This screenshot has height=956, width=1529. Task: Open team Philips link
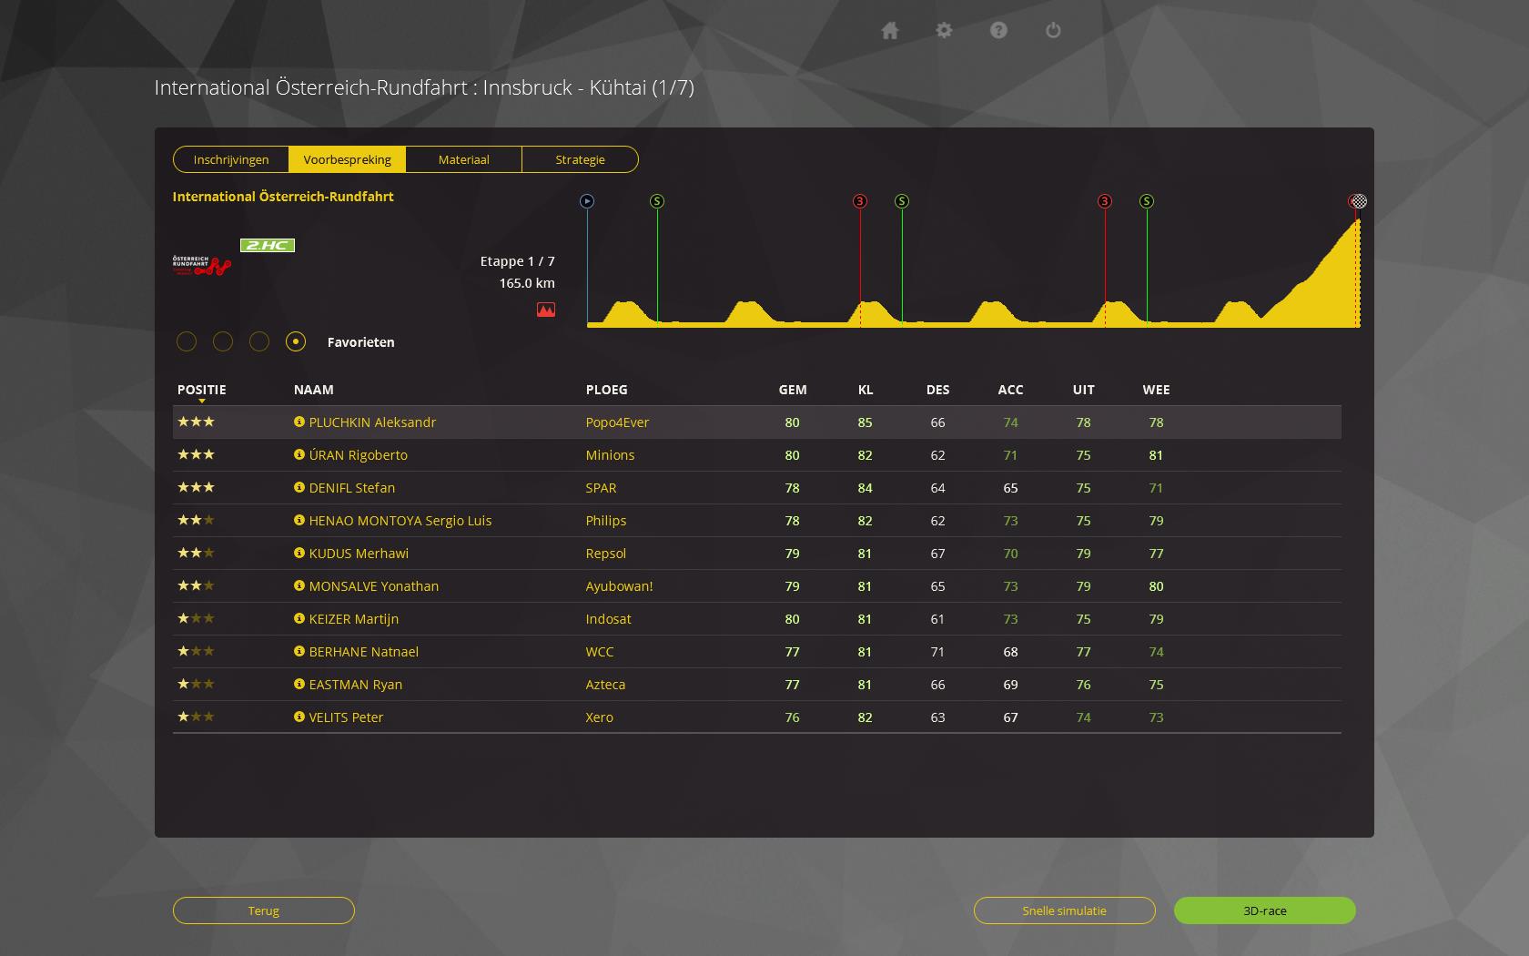click(x=606, y=521)
